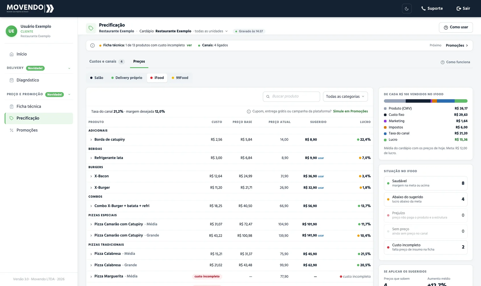Toggle dark mode with the moon icon

click(x=407, y=9)
